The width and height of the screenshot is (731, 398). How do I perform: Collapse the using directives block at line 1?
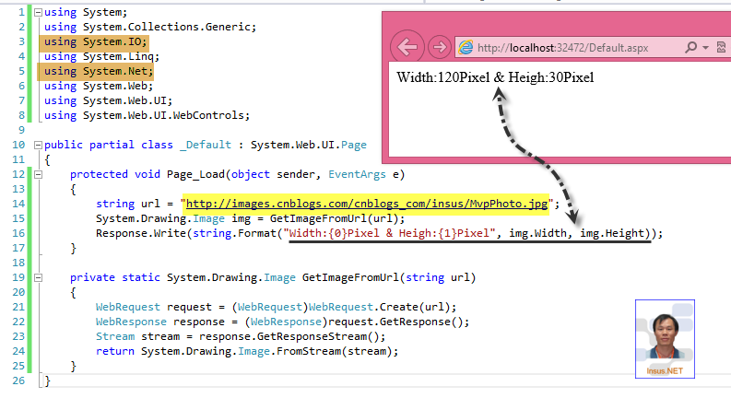[38, 13]
